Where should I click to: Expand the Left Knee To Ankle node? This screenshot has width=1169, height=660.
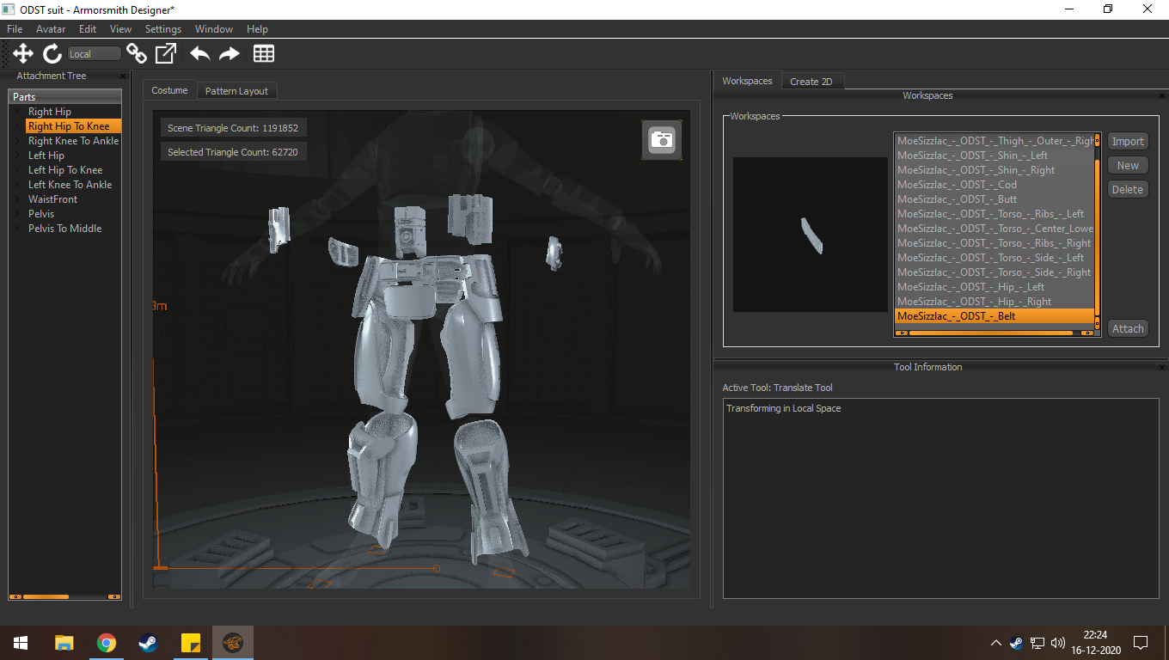(17, 185)
